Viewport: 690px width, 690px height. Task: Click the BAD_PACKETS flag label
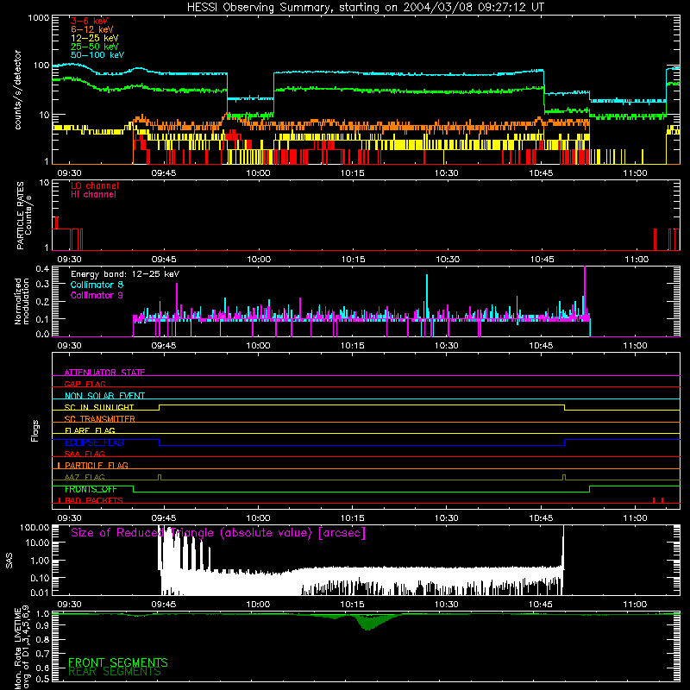[94, 500]
